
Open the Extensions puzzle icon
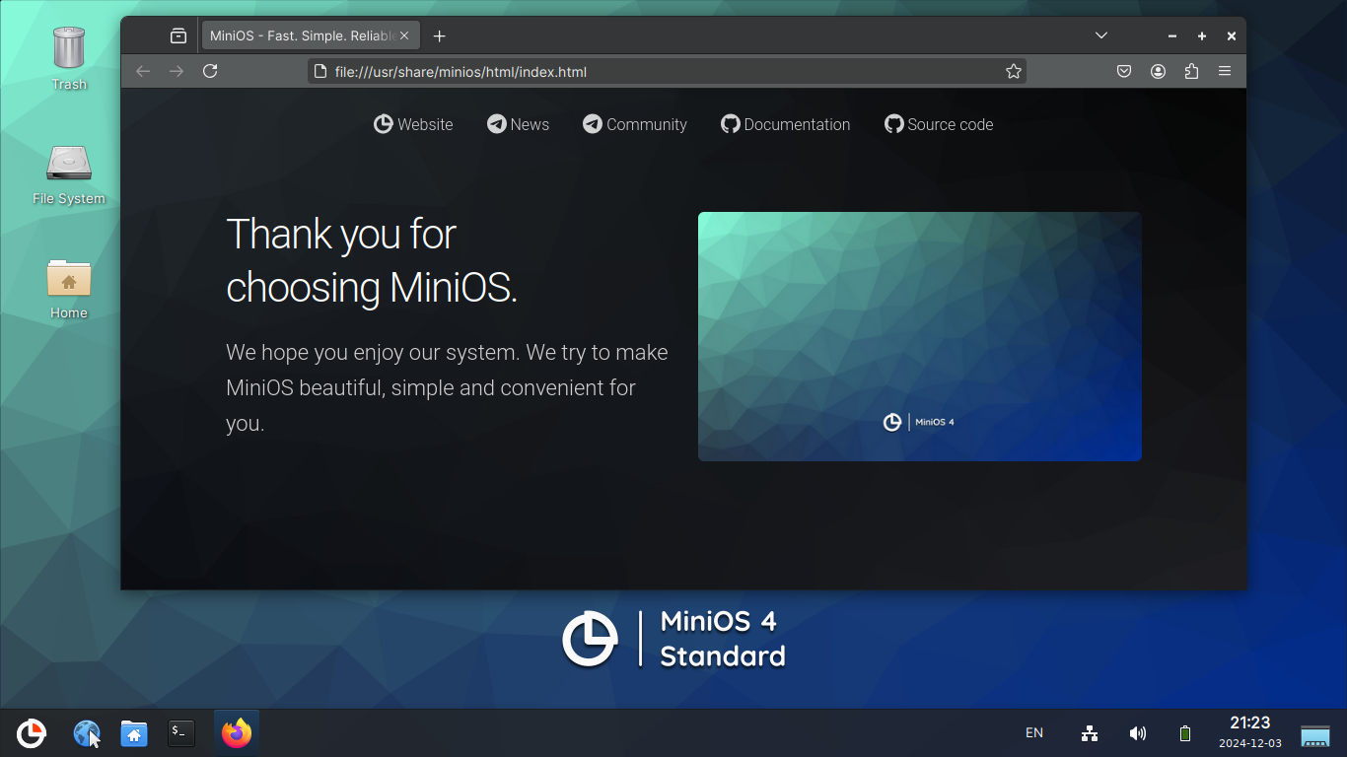(x=1191, y=71)
